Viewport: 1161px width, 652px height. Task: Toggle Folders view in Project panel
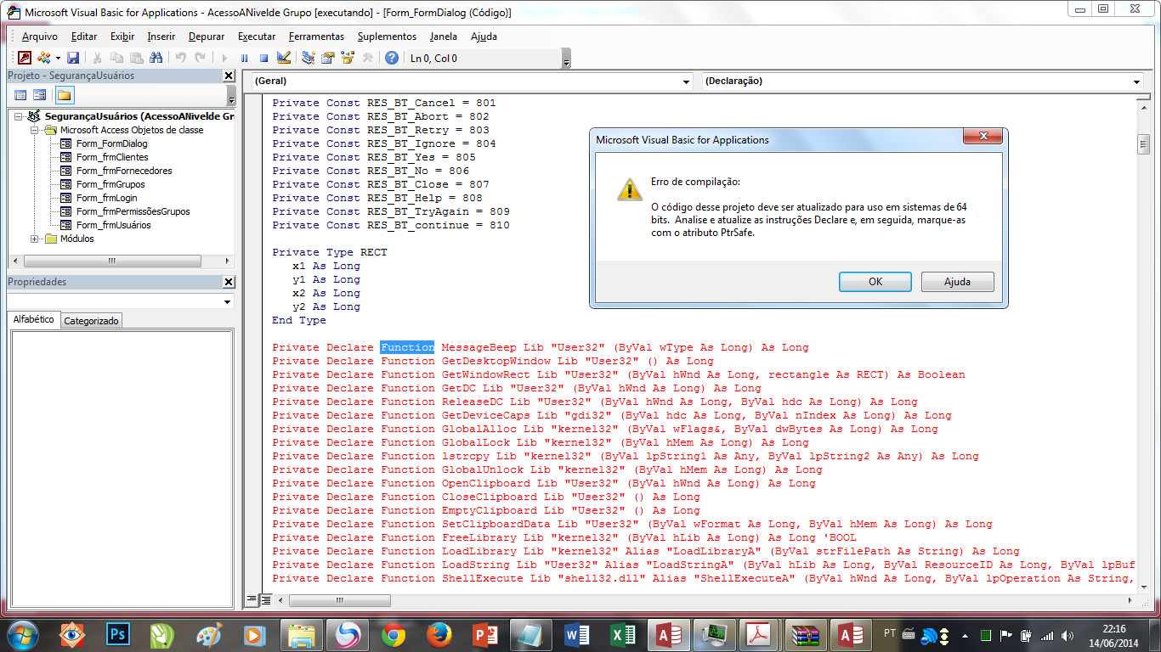(x=64, y=94)
